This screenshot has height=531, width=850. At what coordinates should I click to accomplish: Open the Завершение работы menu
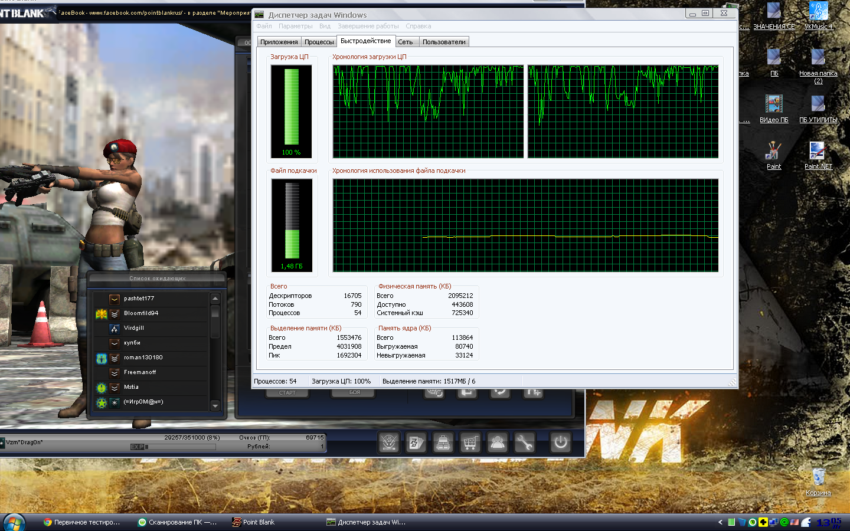pos(368,26)
